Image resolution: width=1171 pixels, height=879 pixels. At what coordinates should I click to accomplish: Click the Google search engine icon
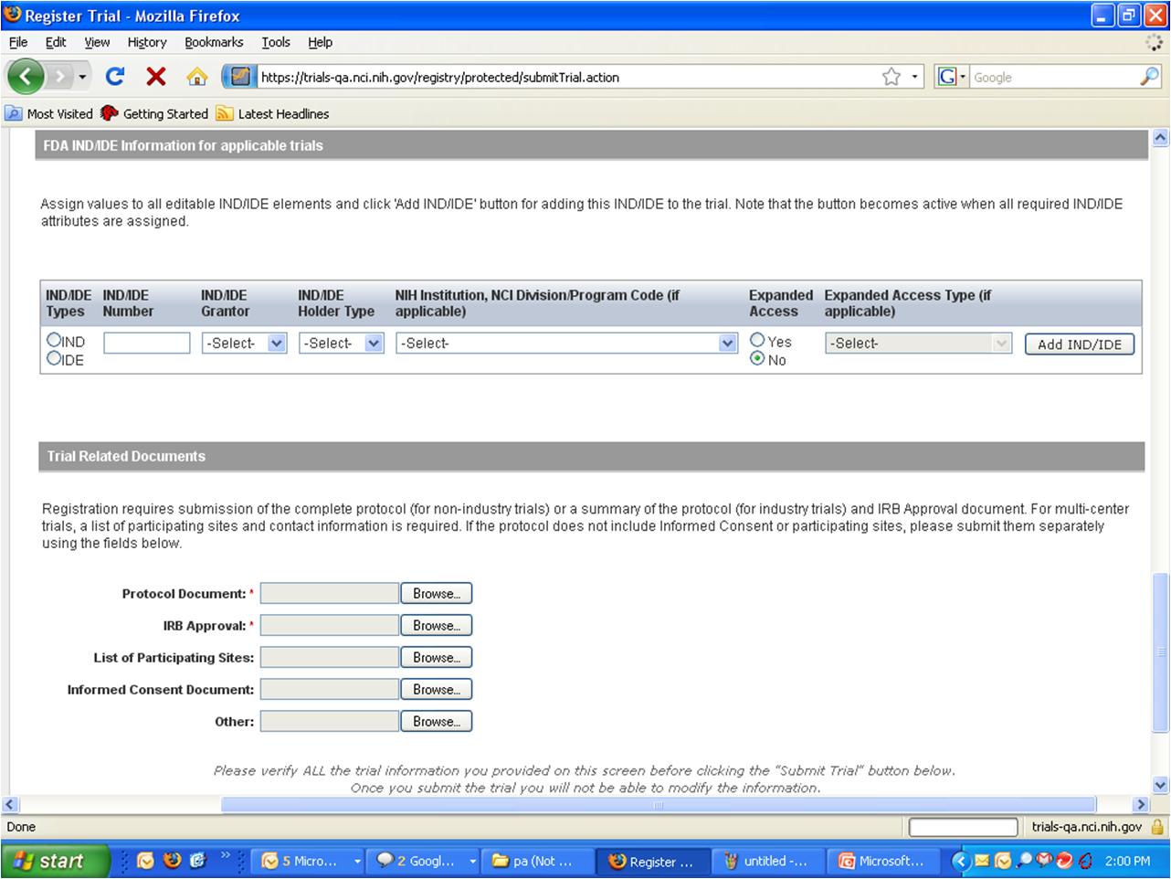[947, 78]
